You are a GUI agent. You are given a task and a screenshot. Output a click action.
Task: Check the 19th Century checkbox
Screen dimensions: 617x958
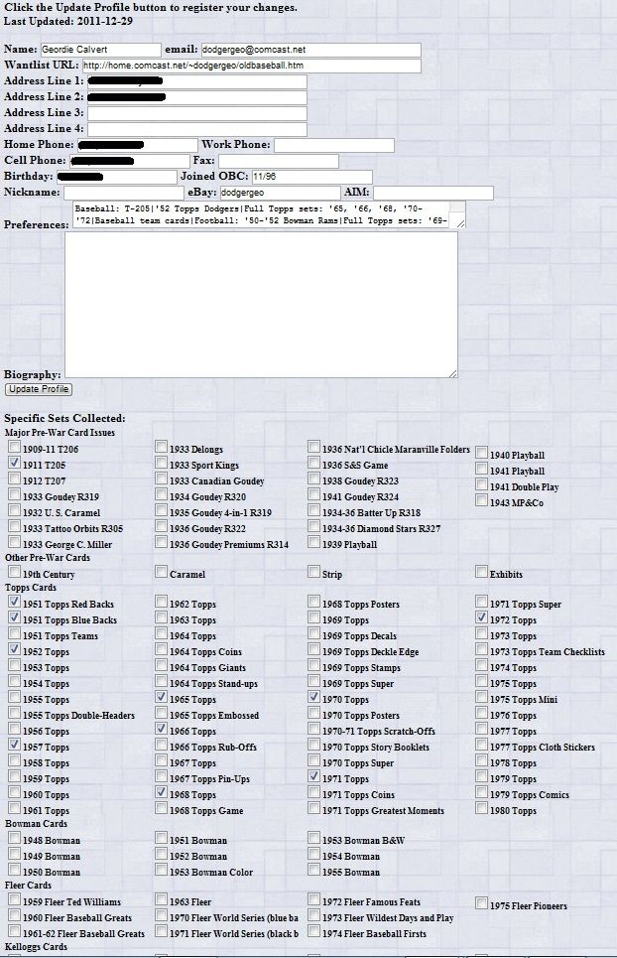point(14,572)
